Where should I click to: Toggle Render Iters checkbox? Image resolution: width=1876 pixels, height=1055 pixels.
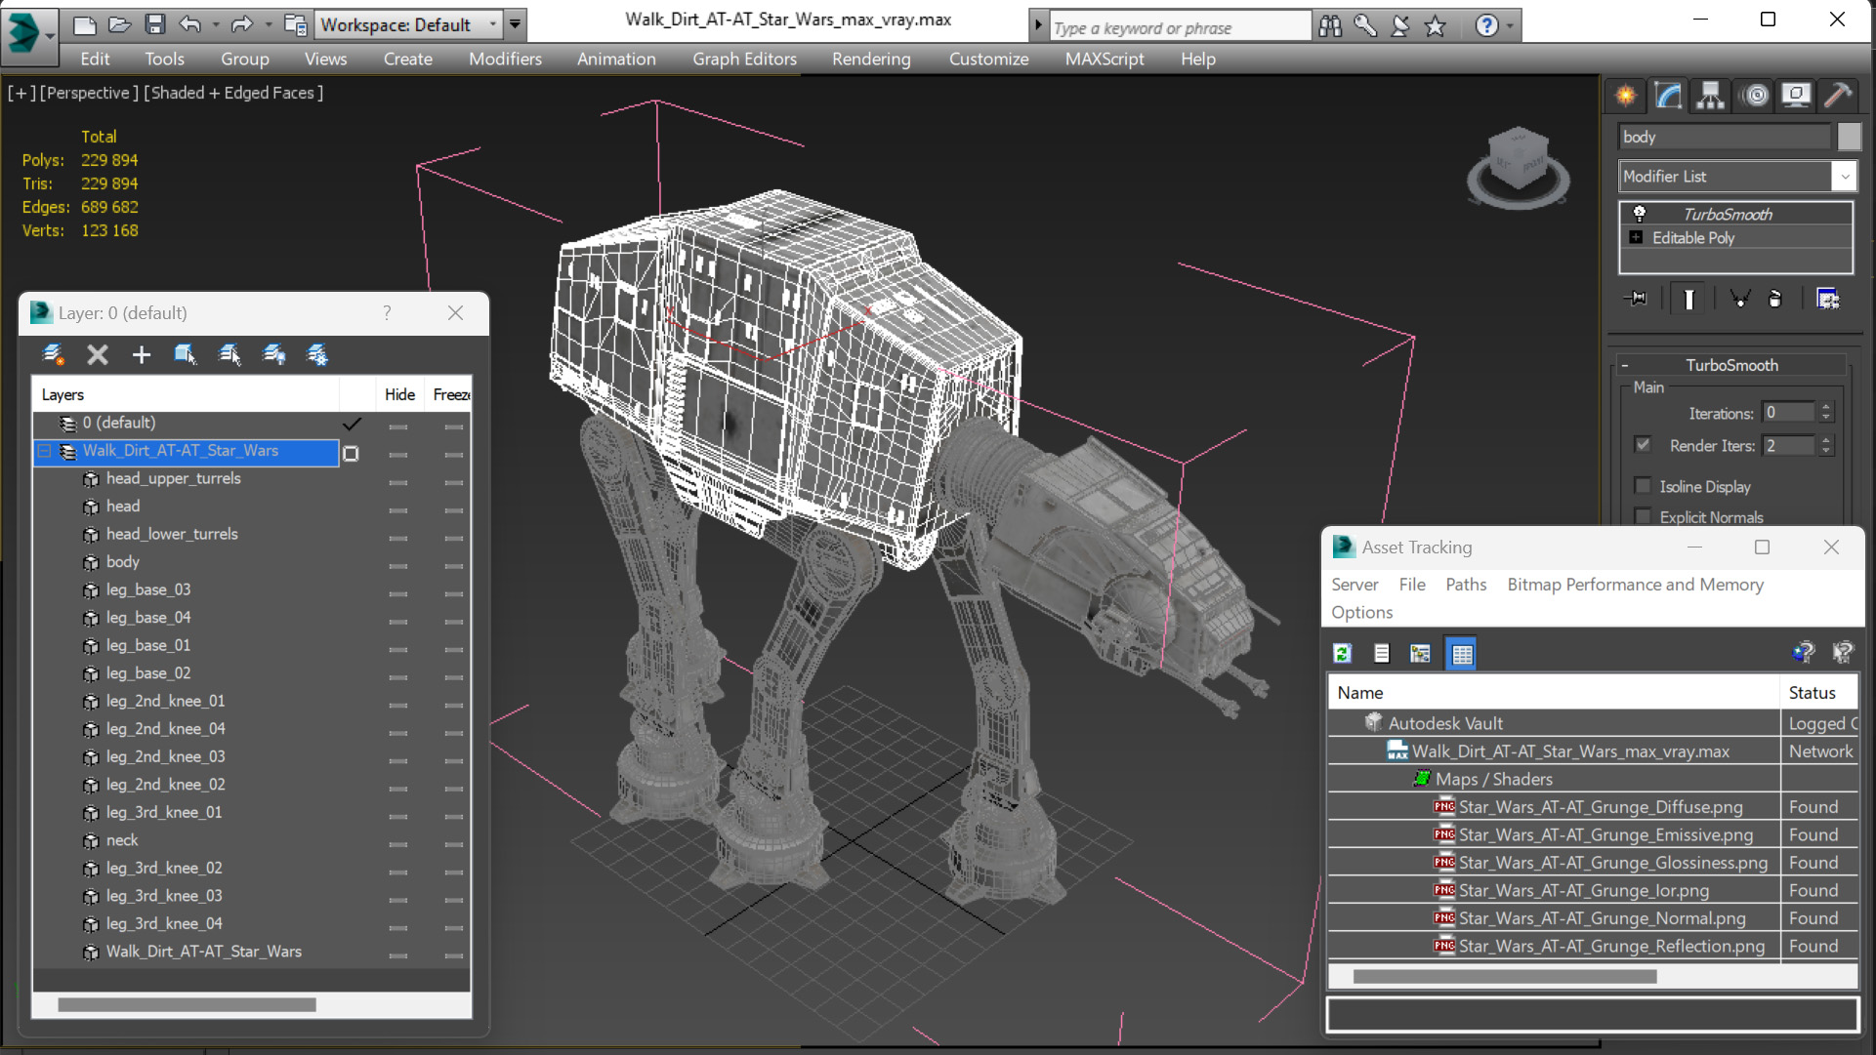pos(1643,445)
